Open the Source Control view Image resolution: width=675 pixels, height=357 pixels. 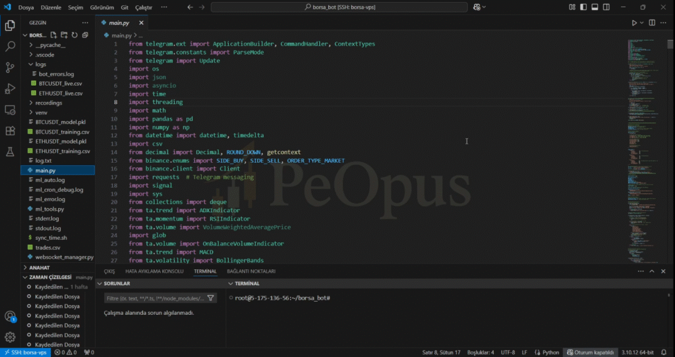(10, 68)
